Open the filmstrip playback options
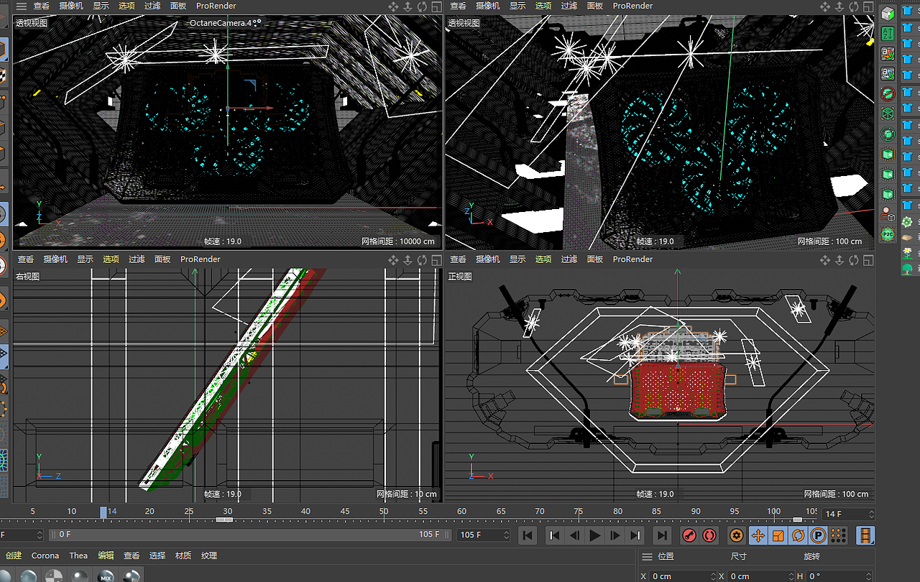The width and height of the screenshot is (920, 582). pyautogui.click(x=866, y=535)
